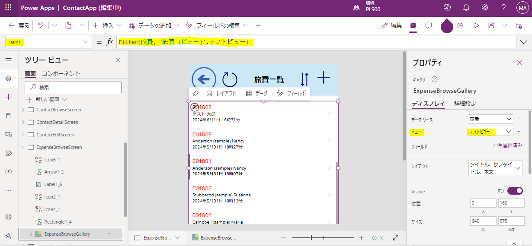Click the Paste clipboard icon

tap(68, 25)
